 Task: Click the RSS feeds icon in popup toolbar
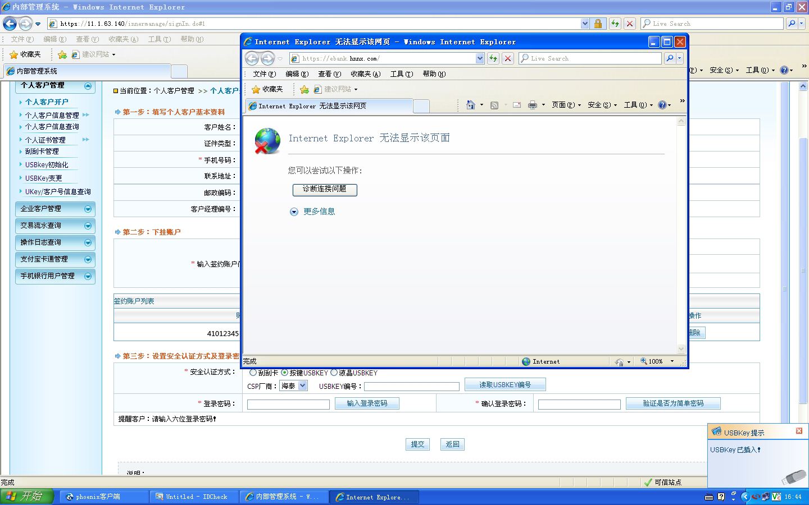(x=494, y=105)
